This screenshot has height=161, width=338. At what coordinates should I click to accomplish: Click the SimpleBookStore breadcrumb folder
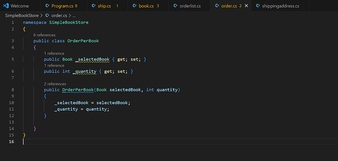(x=22, y=16)
